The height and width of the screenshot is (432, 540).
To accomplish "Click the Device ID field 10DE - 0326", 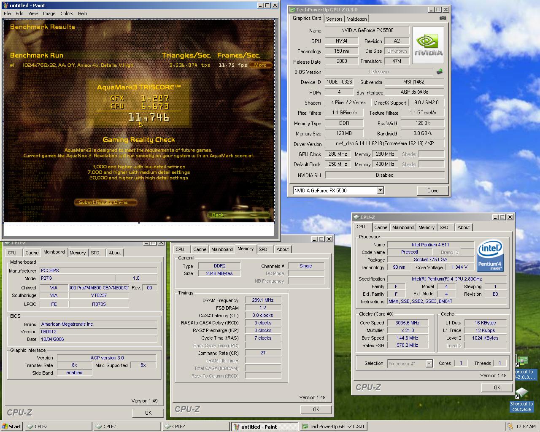I will [338, 82].
